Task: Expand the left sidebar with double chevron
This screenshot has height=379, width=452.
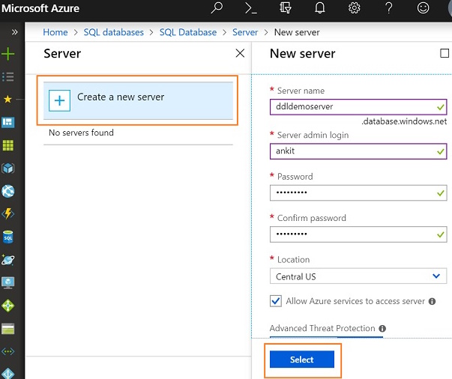Action: click(x=14, y=31)
